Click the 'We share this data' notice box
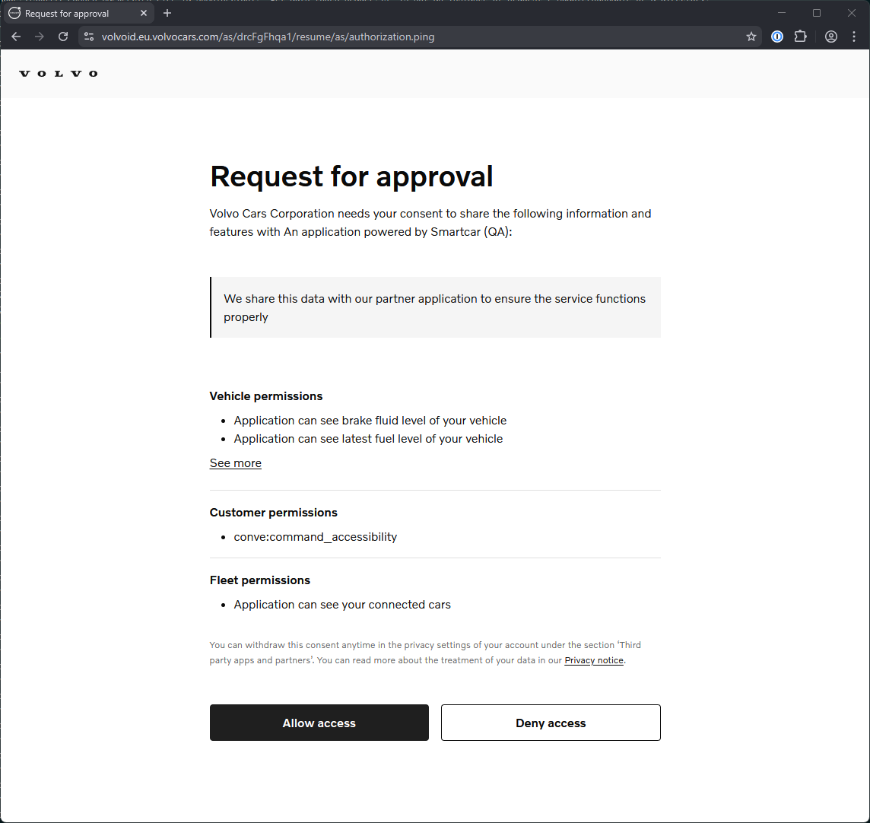The image size is (870, 823). pos(435,307)
